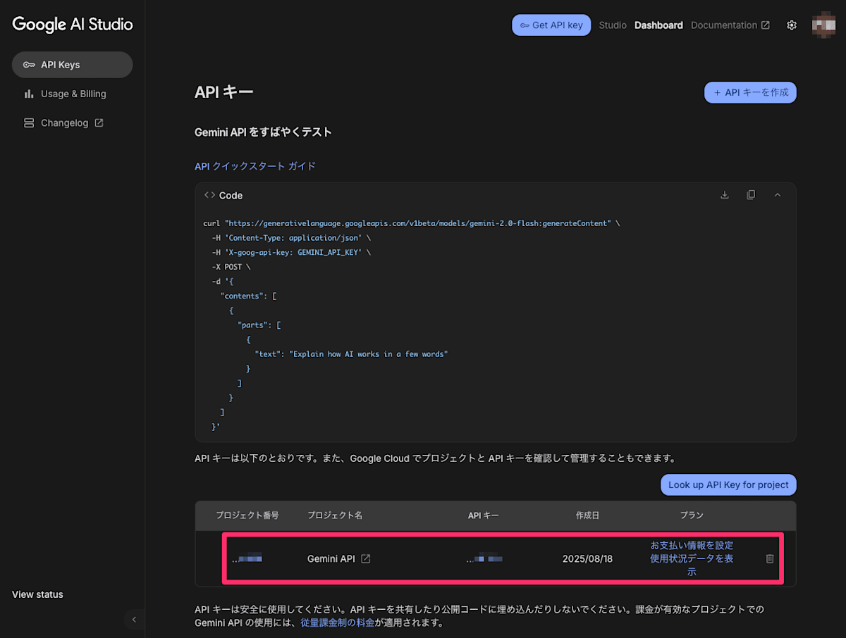Click the プロジェクト番号 column header
This screenshot has height=638, width=846.
click(247, 515)
